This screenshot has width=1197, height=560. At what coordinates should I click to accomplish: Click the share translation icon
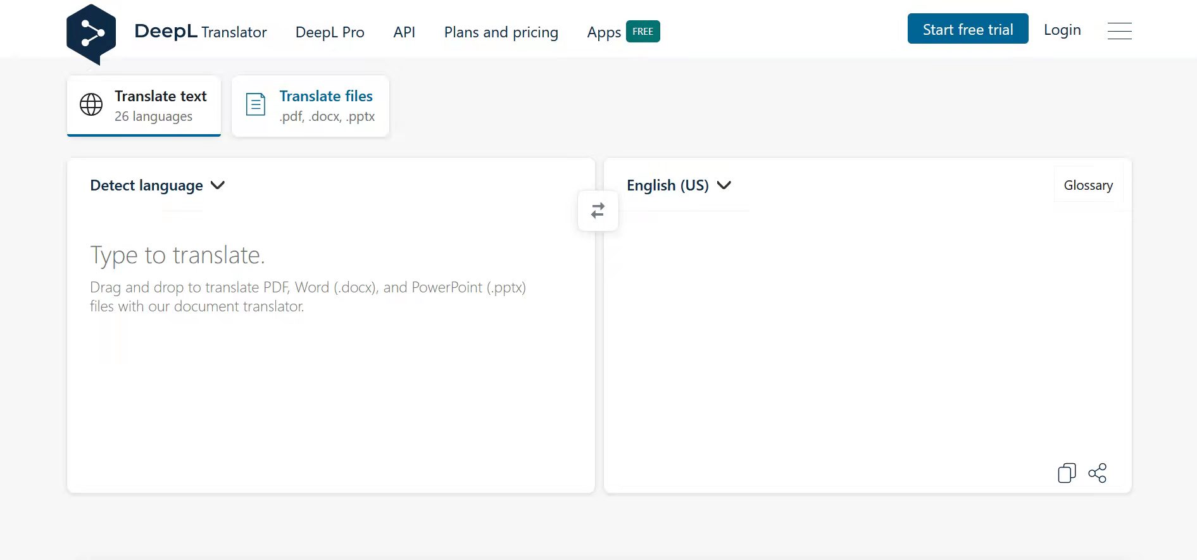(x=1097, y=473)
